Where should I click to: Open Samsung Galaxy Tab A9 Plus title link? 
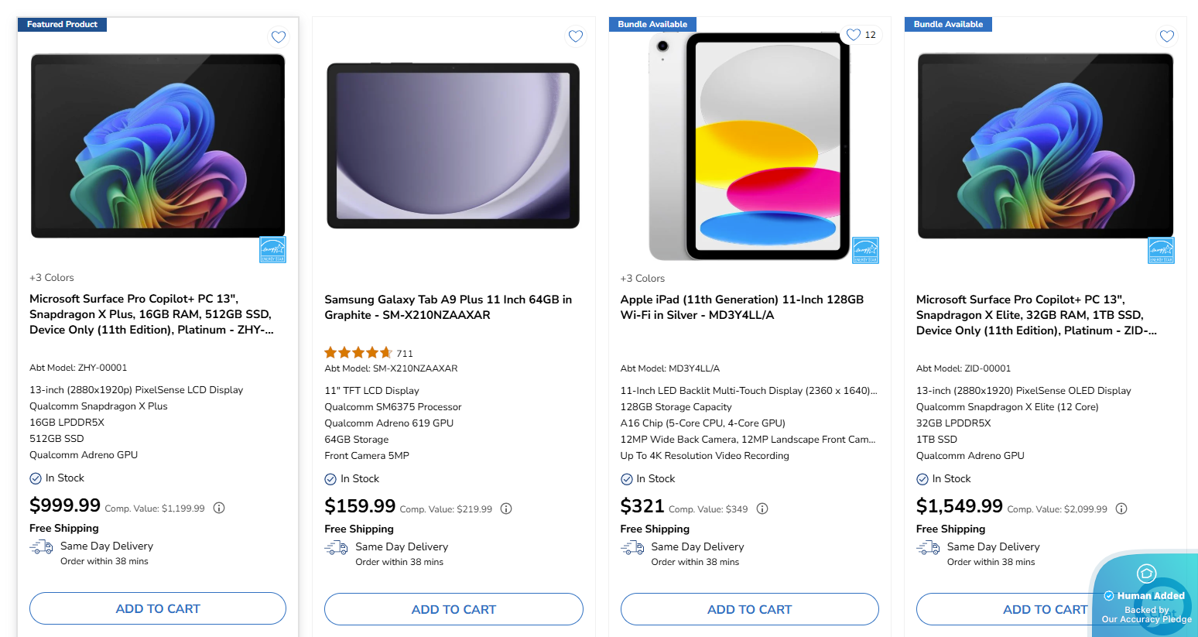coord(448,307)
